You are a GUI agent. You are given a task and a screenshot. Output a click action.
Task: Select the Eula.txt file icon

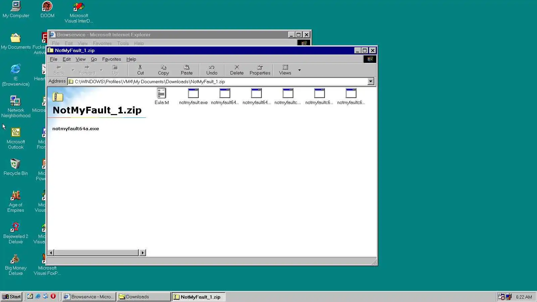[x=162, y=96]
